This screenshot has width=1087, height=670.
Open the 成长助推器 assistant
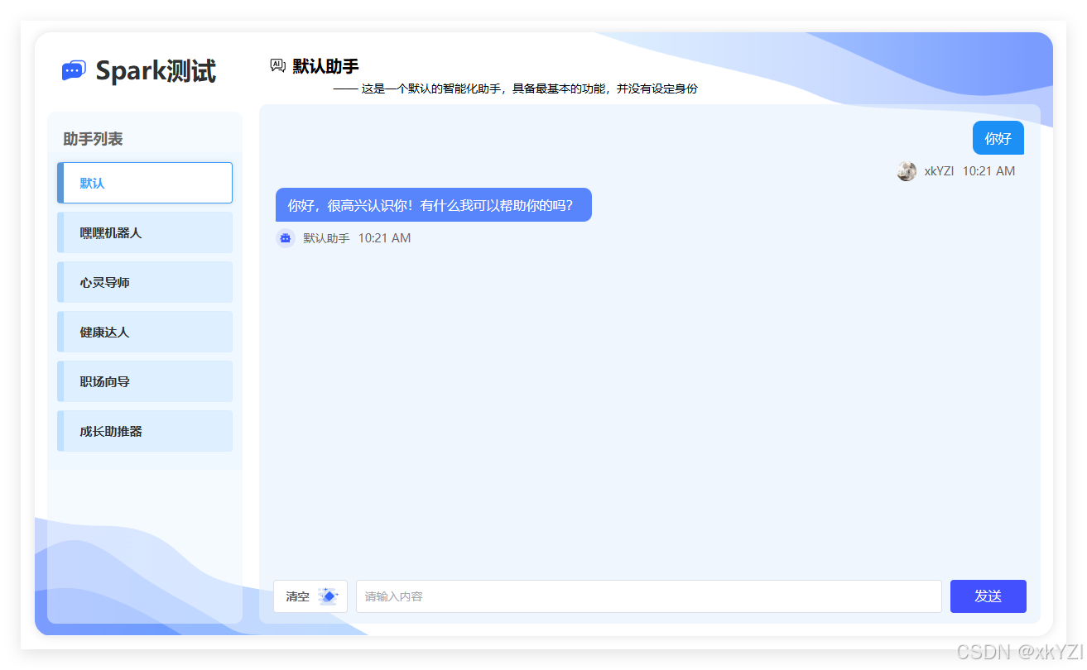(145, 431)
